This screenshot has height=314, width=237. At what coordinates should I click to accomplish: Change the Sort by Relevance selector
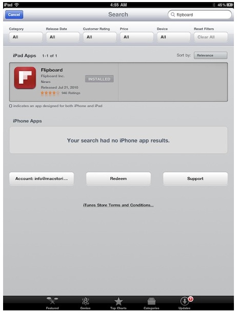(210, 56)
